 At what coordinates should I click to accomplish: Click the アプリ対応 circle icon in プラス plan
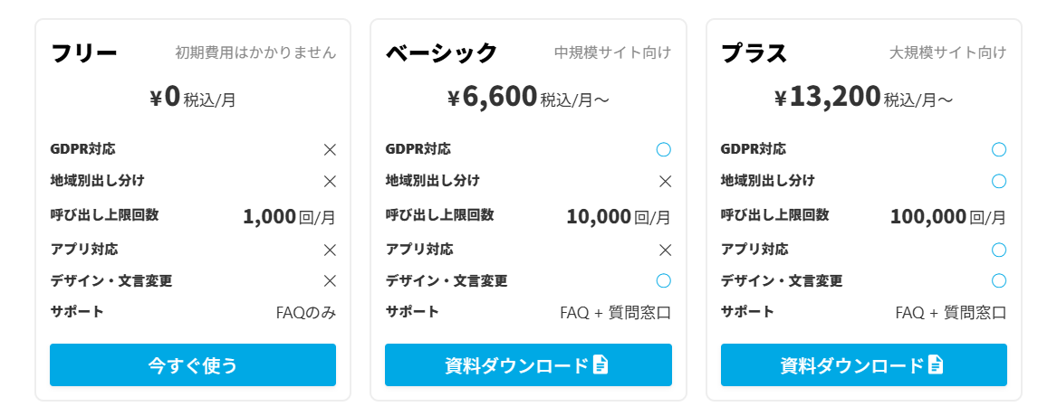pos(999,250)
